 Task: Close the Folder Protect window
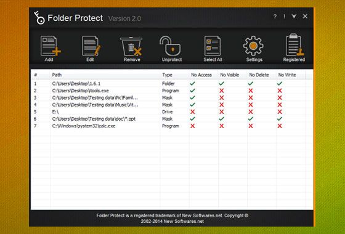(305, 16)
